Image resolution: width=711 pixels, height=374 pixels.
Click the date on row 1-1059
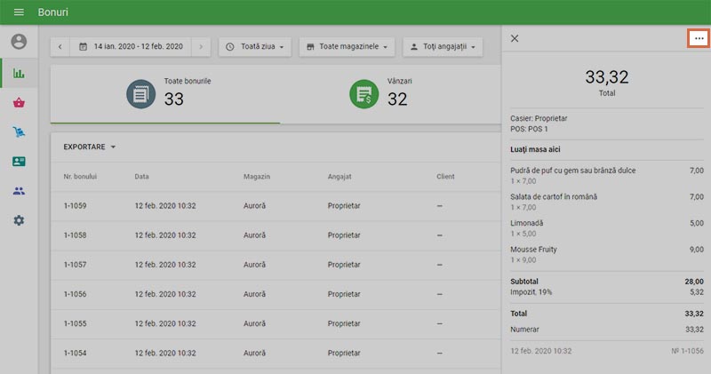pyautogui.click(x=165, y=206)
